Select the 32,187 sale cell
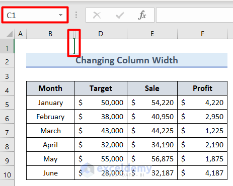The width and height of the screenshot is (233, 186). [x=152, y=173]
